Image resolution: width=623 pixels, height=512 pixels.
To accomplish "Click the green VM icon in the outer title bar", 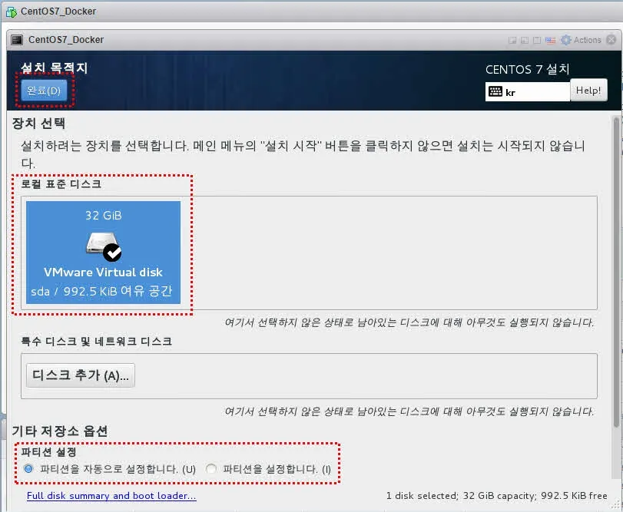I will click(11, 12).
